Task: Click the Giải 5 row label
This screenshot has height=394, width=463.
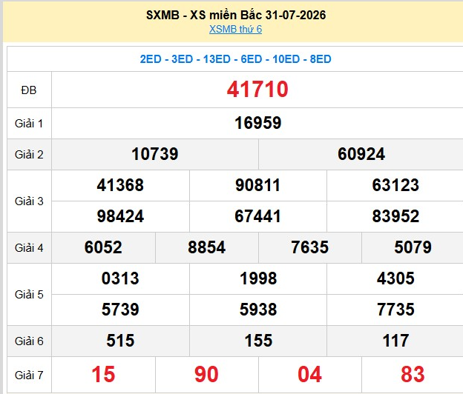Action: tap(29, 295)
